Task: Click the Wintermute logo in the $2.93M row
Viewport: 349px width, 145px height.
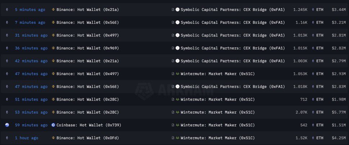Action: (178, 74)
